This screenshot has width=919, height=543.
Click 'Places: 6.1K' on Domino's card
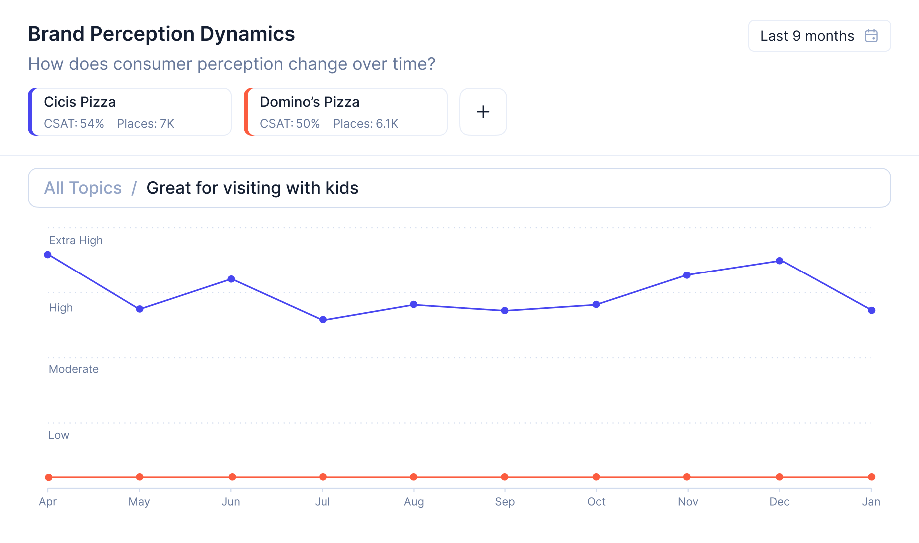(x=365, y=124)
